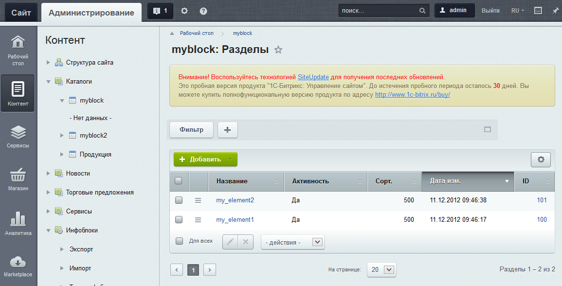Open the help question mark icon
The image size is (562, 286).
click(203, 11)
